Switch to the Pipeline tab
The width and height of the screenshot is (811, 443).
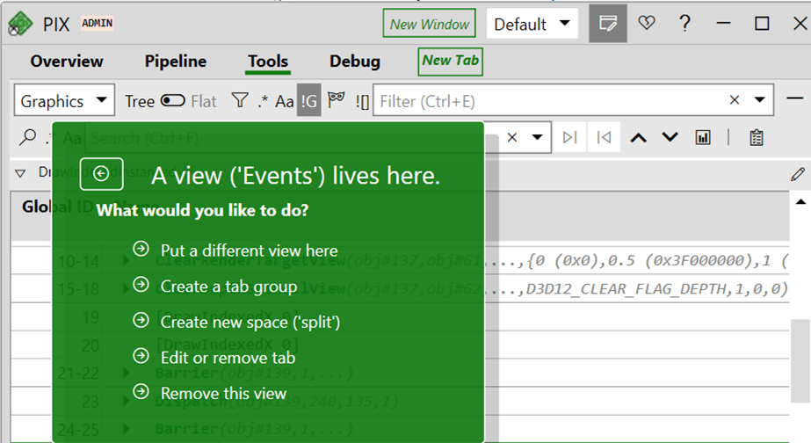(x=176, y=61)
